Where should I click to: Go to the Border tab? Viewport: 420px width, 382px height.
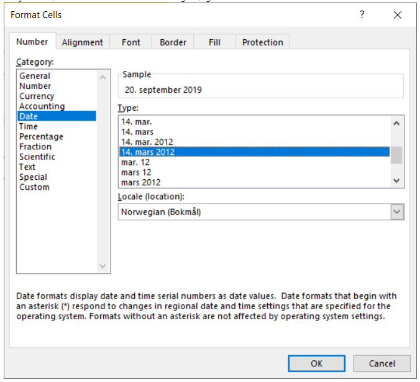tap(173, 42)
